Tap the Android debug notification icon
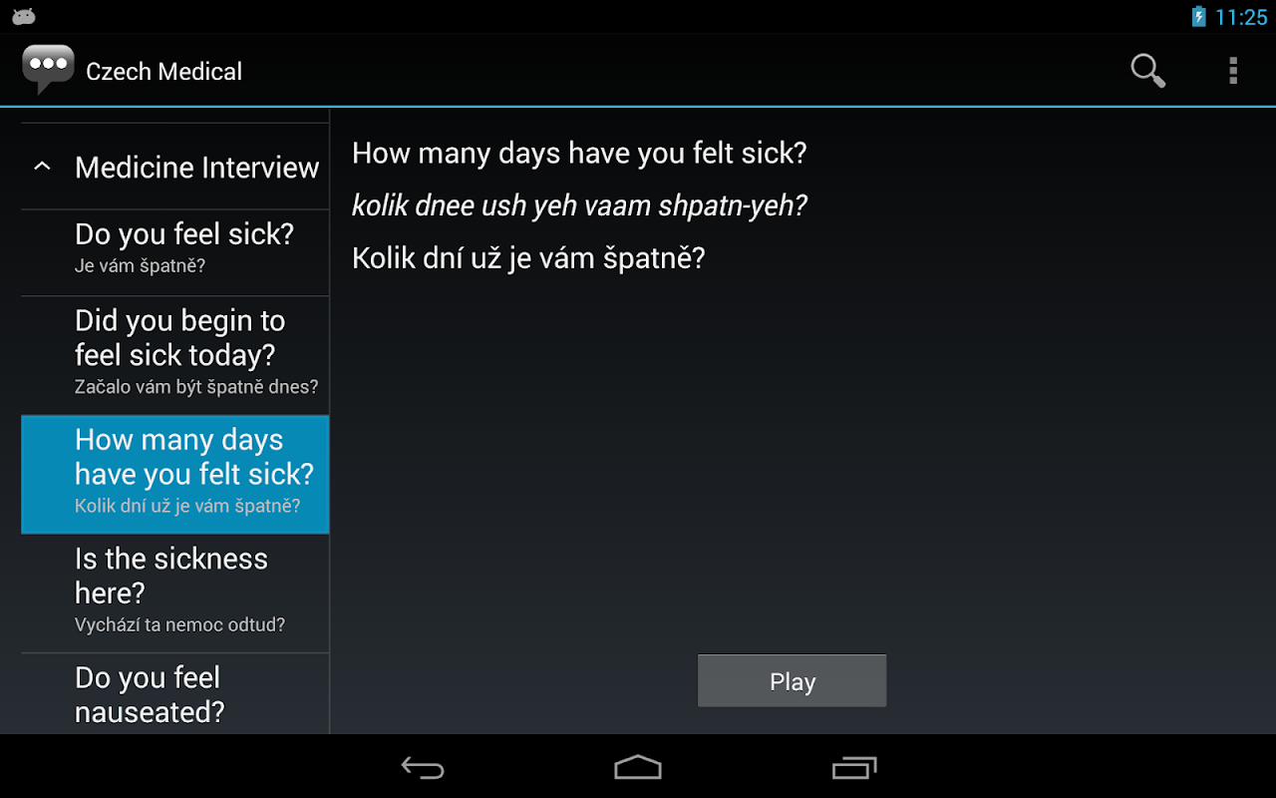The height and width of the screenshot is (798, 1276). [24, 16]
